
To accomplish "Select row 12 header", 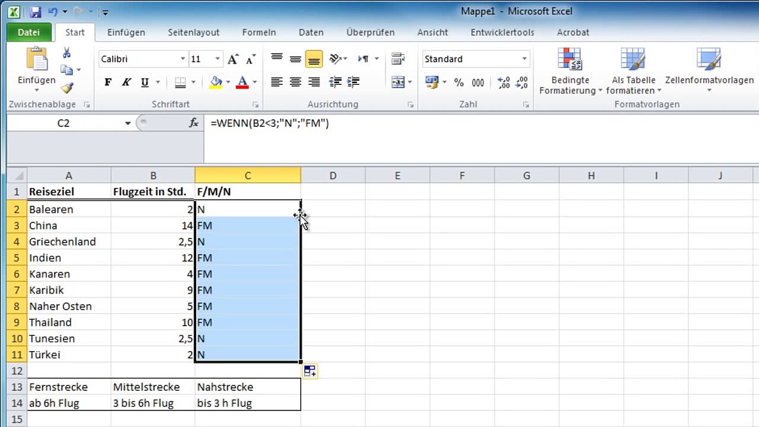I will [x=17, y=371].
